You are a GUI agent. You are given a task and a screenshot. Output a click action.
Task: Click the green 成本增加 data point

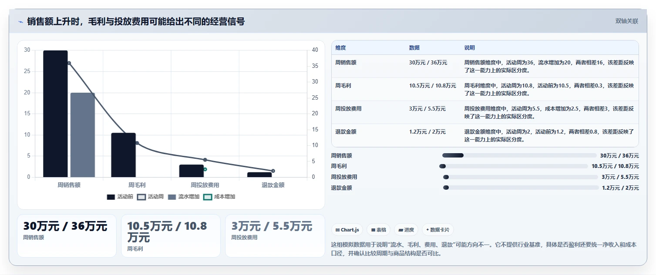pyautogui.click(x=205, y=169)
